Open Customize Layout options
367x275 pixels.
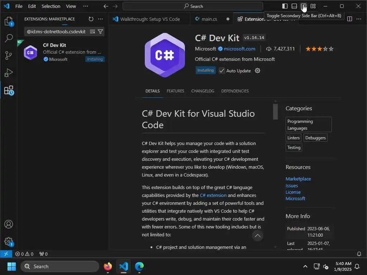[x=313, y=6]
